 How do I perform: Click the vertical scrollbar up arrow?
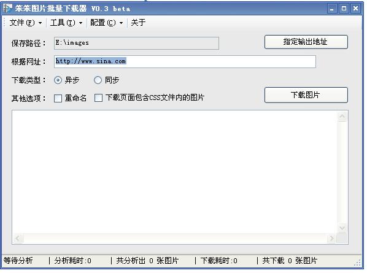click(342, 117)
